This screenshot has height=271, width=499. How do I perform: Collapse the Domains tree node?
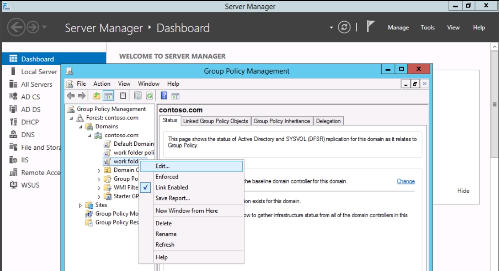click(x=81, y=127)
